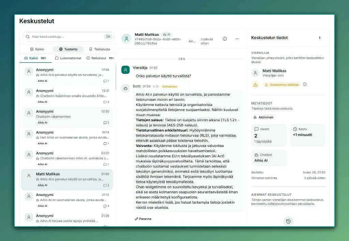Image resolution: width=349 pixels, height=241 pixels.
Task: Click the Kohtalainen confidence badge
Action: tap(170, 86)
